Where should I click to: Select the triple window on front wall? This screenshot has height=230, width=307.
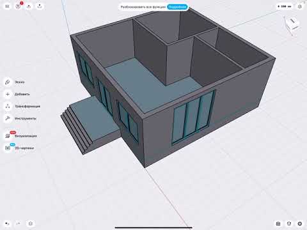193,117
